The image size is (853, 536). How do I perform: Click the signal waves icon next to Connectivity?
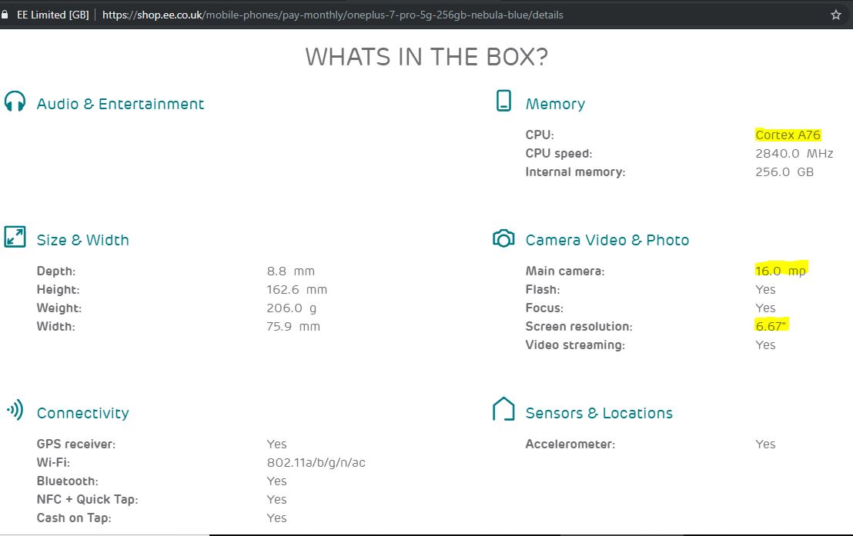pyautogui.click(x=15, y=410)
